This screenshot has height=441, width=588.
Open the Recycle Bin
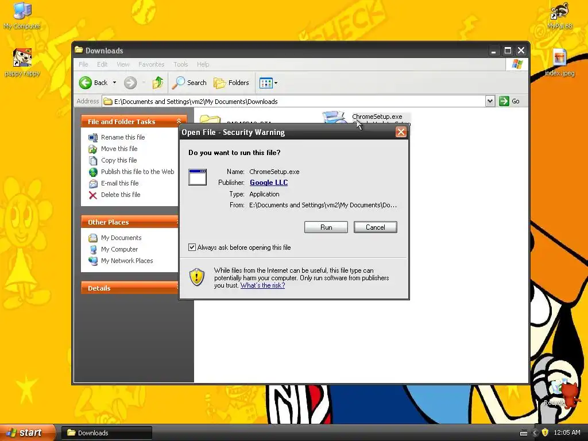point(558,392)
